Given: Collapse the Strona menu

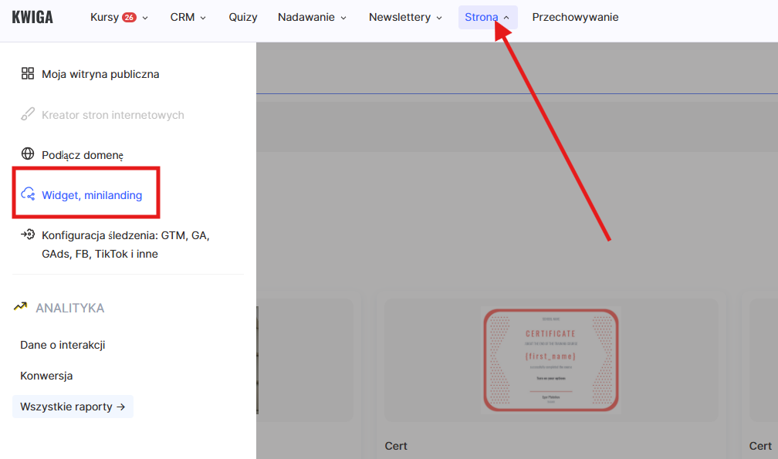Looking at the screenshot, I should pyautogui.click(x=487, y=17).
